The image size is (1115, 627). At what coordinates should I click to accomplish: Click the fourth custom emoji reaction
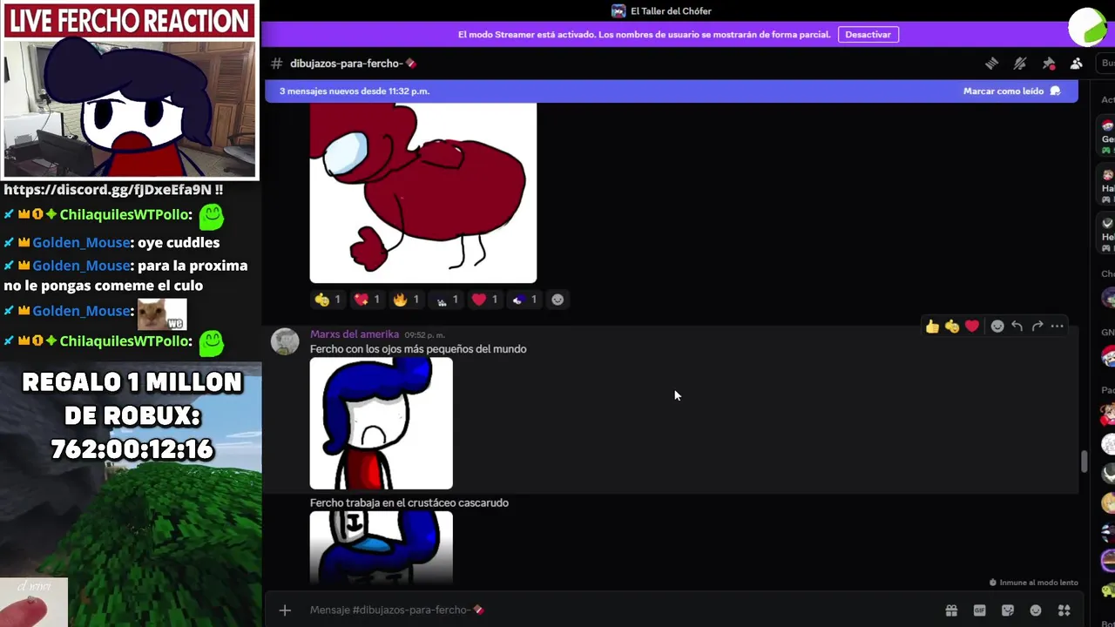tap(446, 300)
